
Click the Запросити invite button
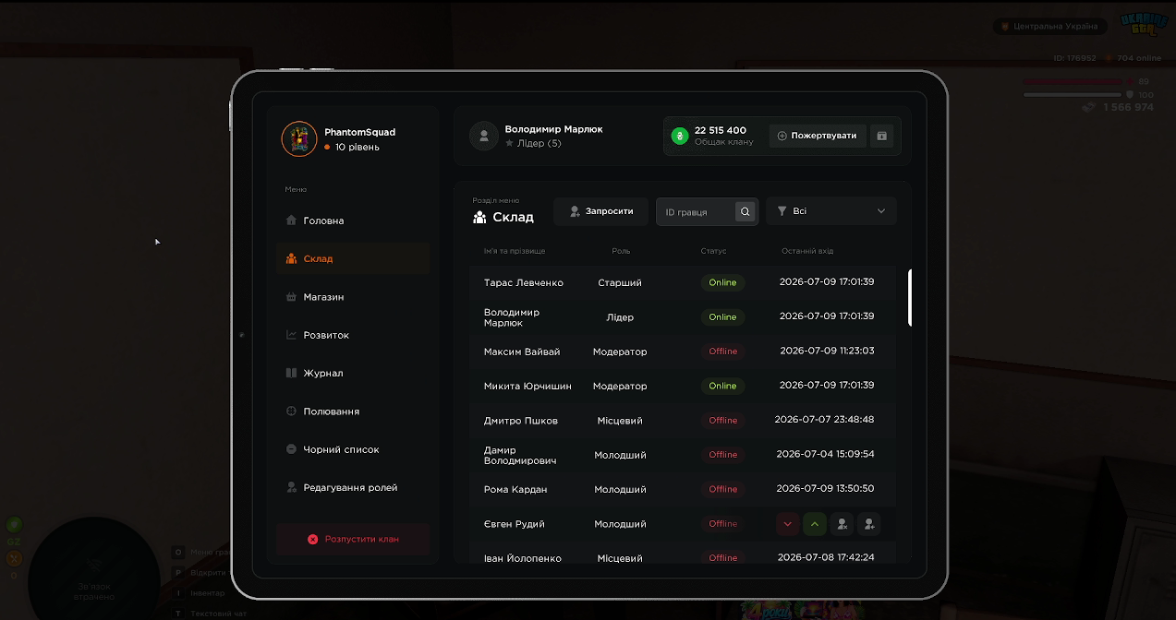(x=600, y=211)
